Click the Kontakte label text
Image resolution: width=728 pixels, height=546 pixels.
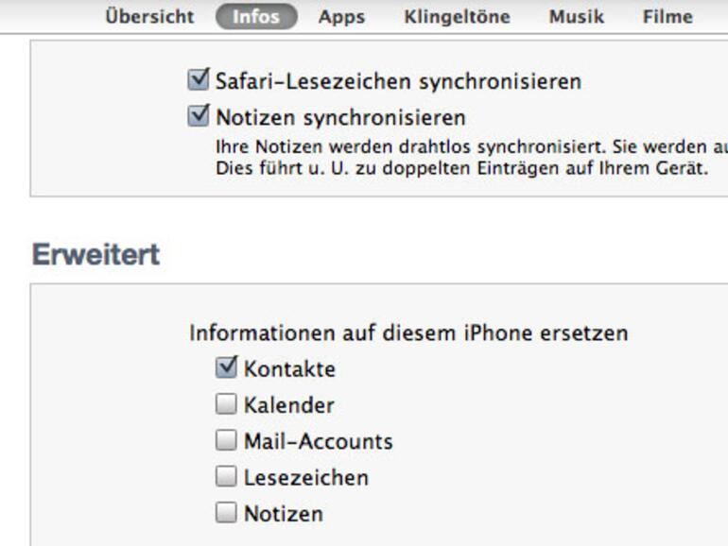[289, 368]
